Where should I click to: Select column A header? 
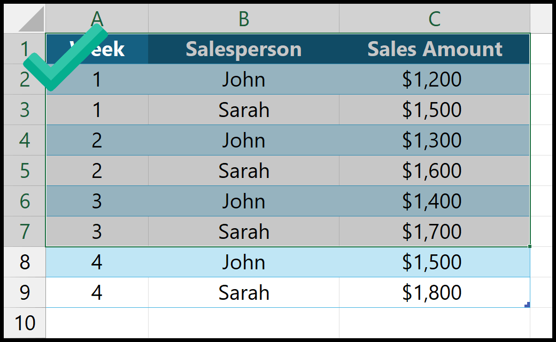(97, 18)
